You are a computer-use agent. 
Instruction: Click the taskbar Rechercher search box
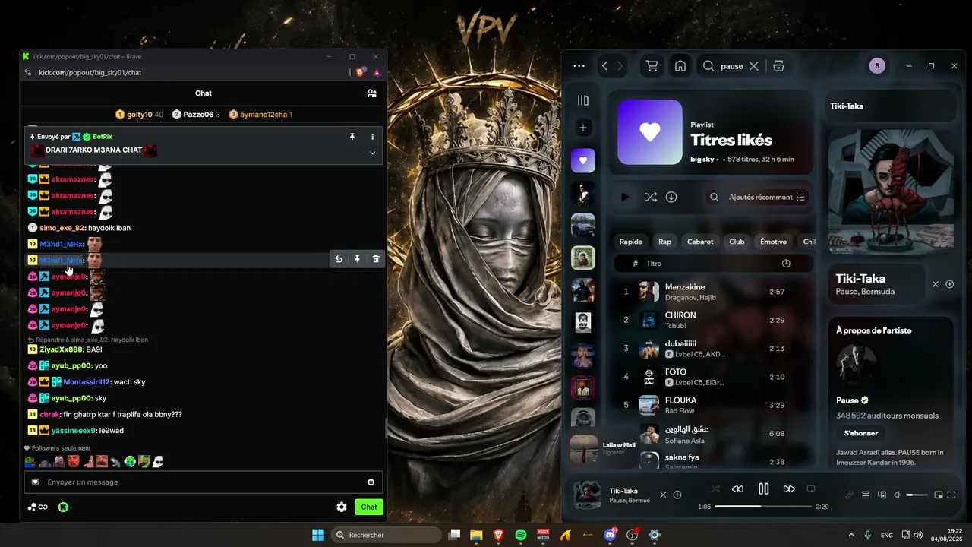tap(387, 535)
